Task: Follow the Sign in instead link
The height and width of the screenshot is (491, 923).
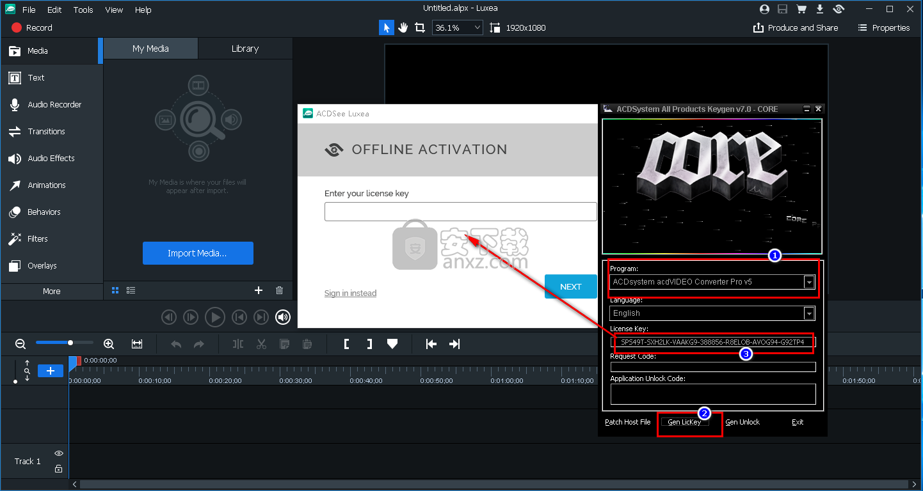Action: [x=350, y=293]
